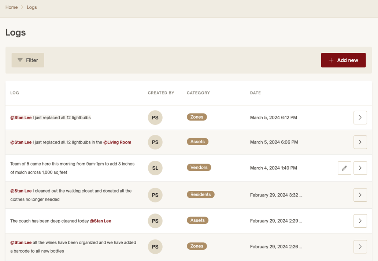The height and width of the screenshot is (261, 378).
Task: Open the wines organized log chevron
Action: (360, 247)
